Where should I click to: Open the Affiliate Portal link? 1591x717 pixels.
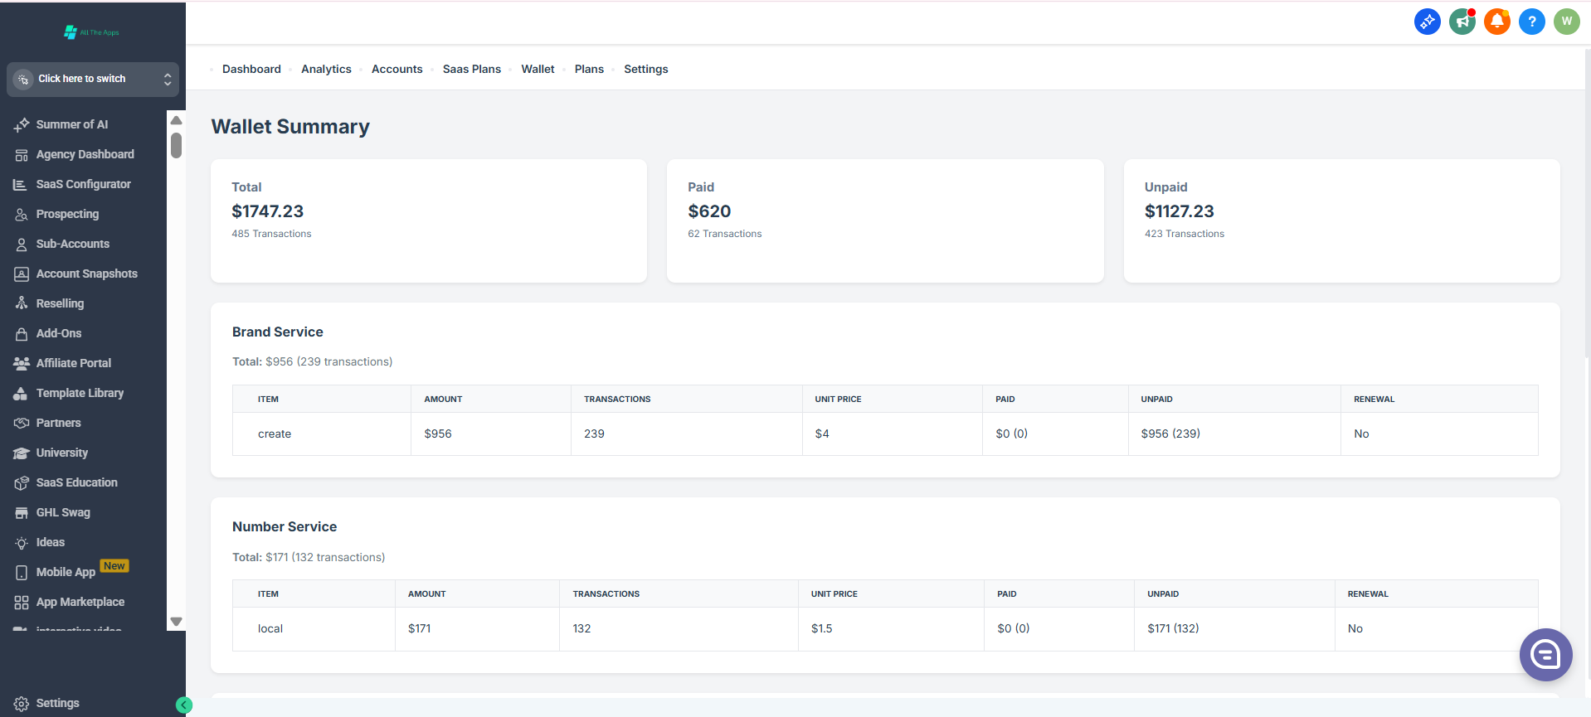tap(73, 363)
